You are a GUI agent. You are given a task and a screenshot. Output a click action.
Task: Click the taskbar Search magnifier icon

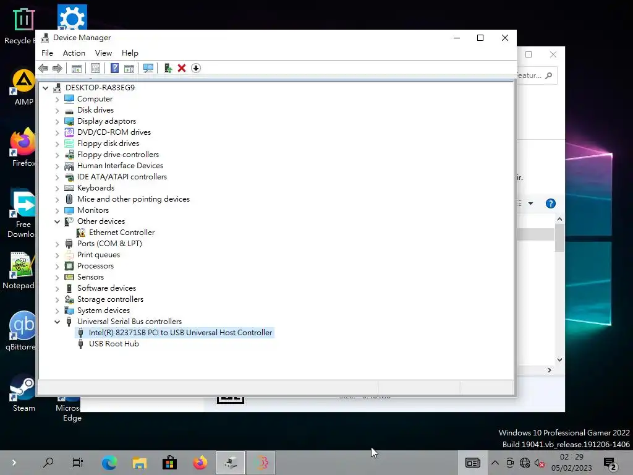tap(48, 463)
